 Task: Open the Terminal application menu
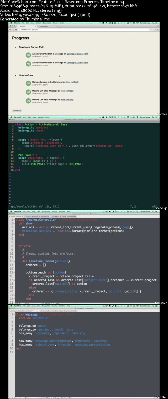coord(17,117)
